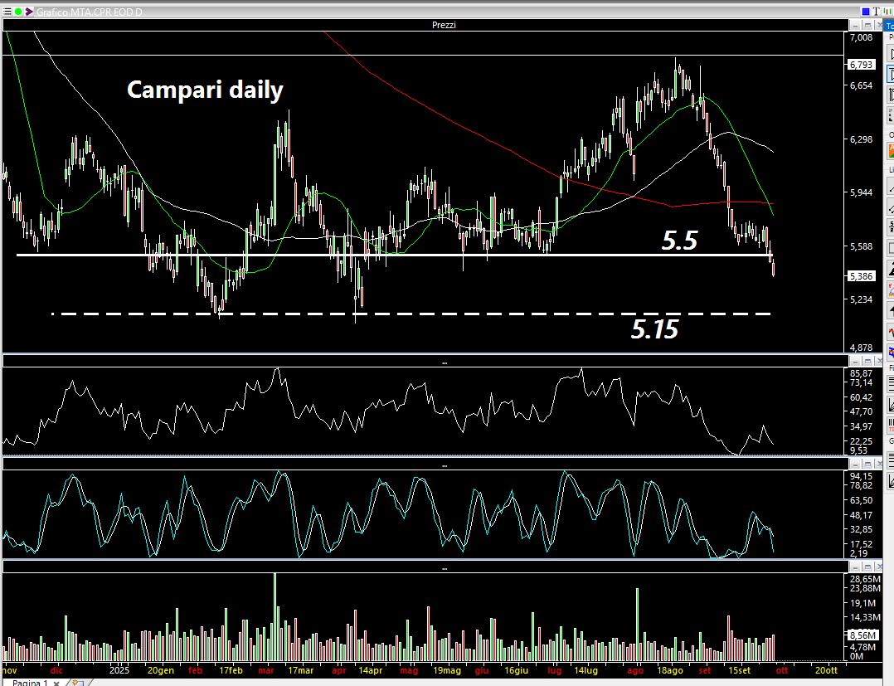Click the 94,15 stochastic axis value
Viewport: 894px width, 686px height.
pos(861,476)
